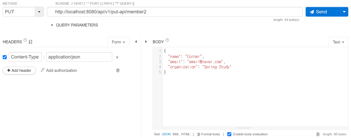Switch body format to Text
Viewport: 351px width, 138px height.
[x=157, y=134]
